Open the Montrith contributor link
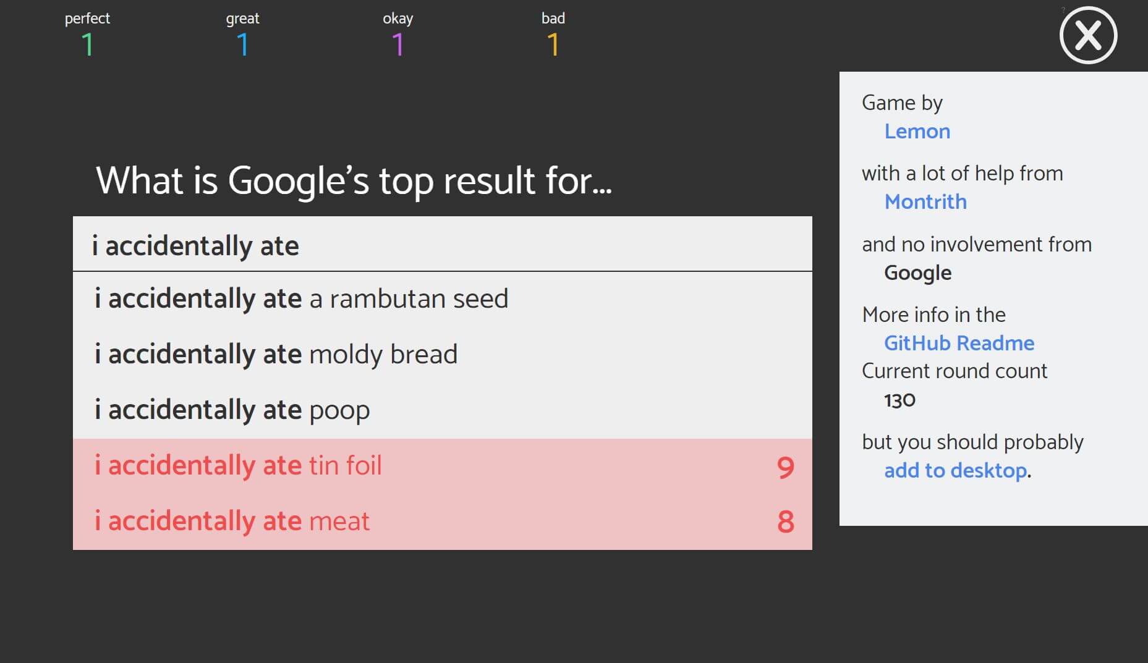The height and width of the screenshot is (663, 1148). (x=925, y=202)
